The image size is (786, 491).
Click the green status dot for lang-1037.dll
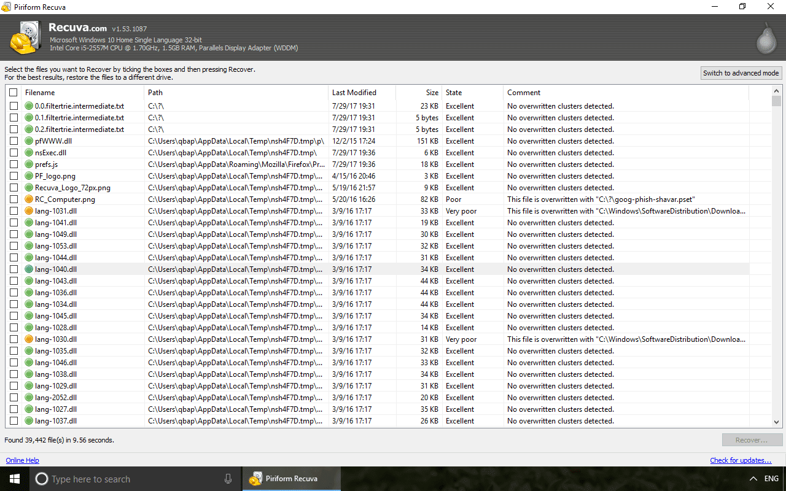(29, 421)
